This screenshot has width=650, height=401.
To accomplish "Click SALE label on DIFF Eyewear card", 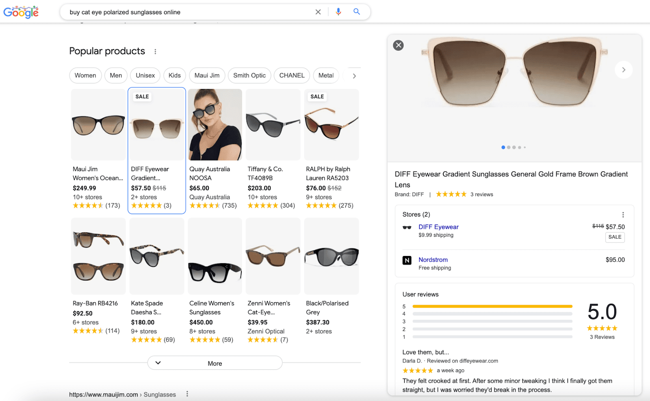I will tap(142, 97).
